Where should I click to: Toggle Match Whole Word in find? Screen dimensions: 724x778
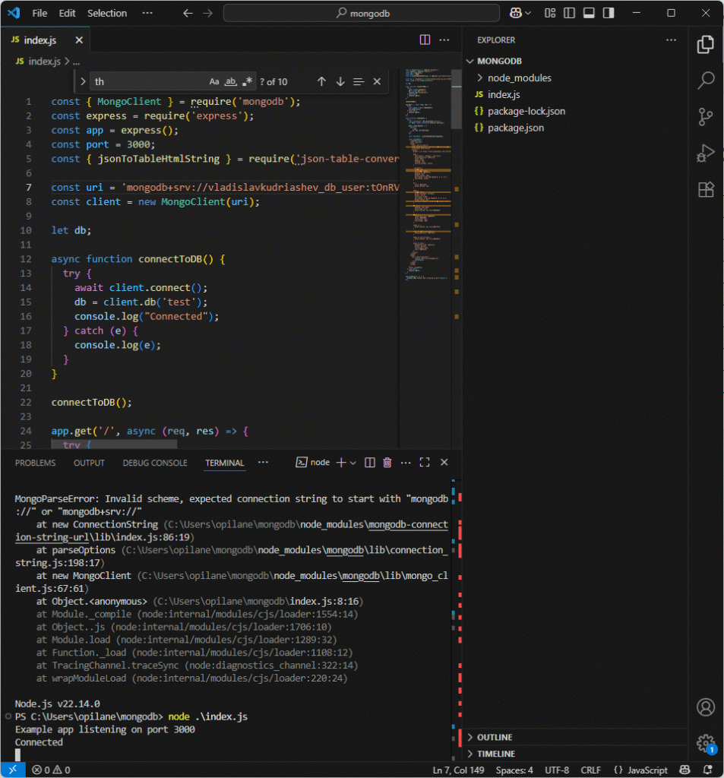pyautogui.click(x=231, y=81)
